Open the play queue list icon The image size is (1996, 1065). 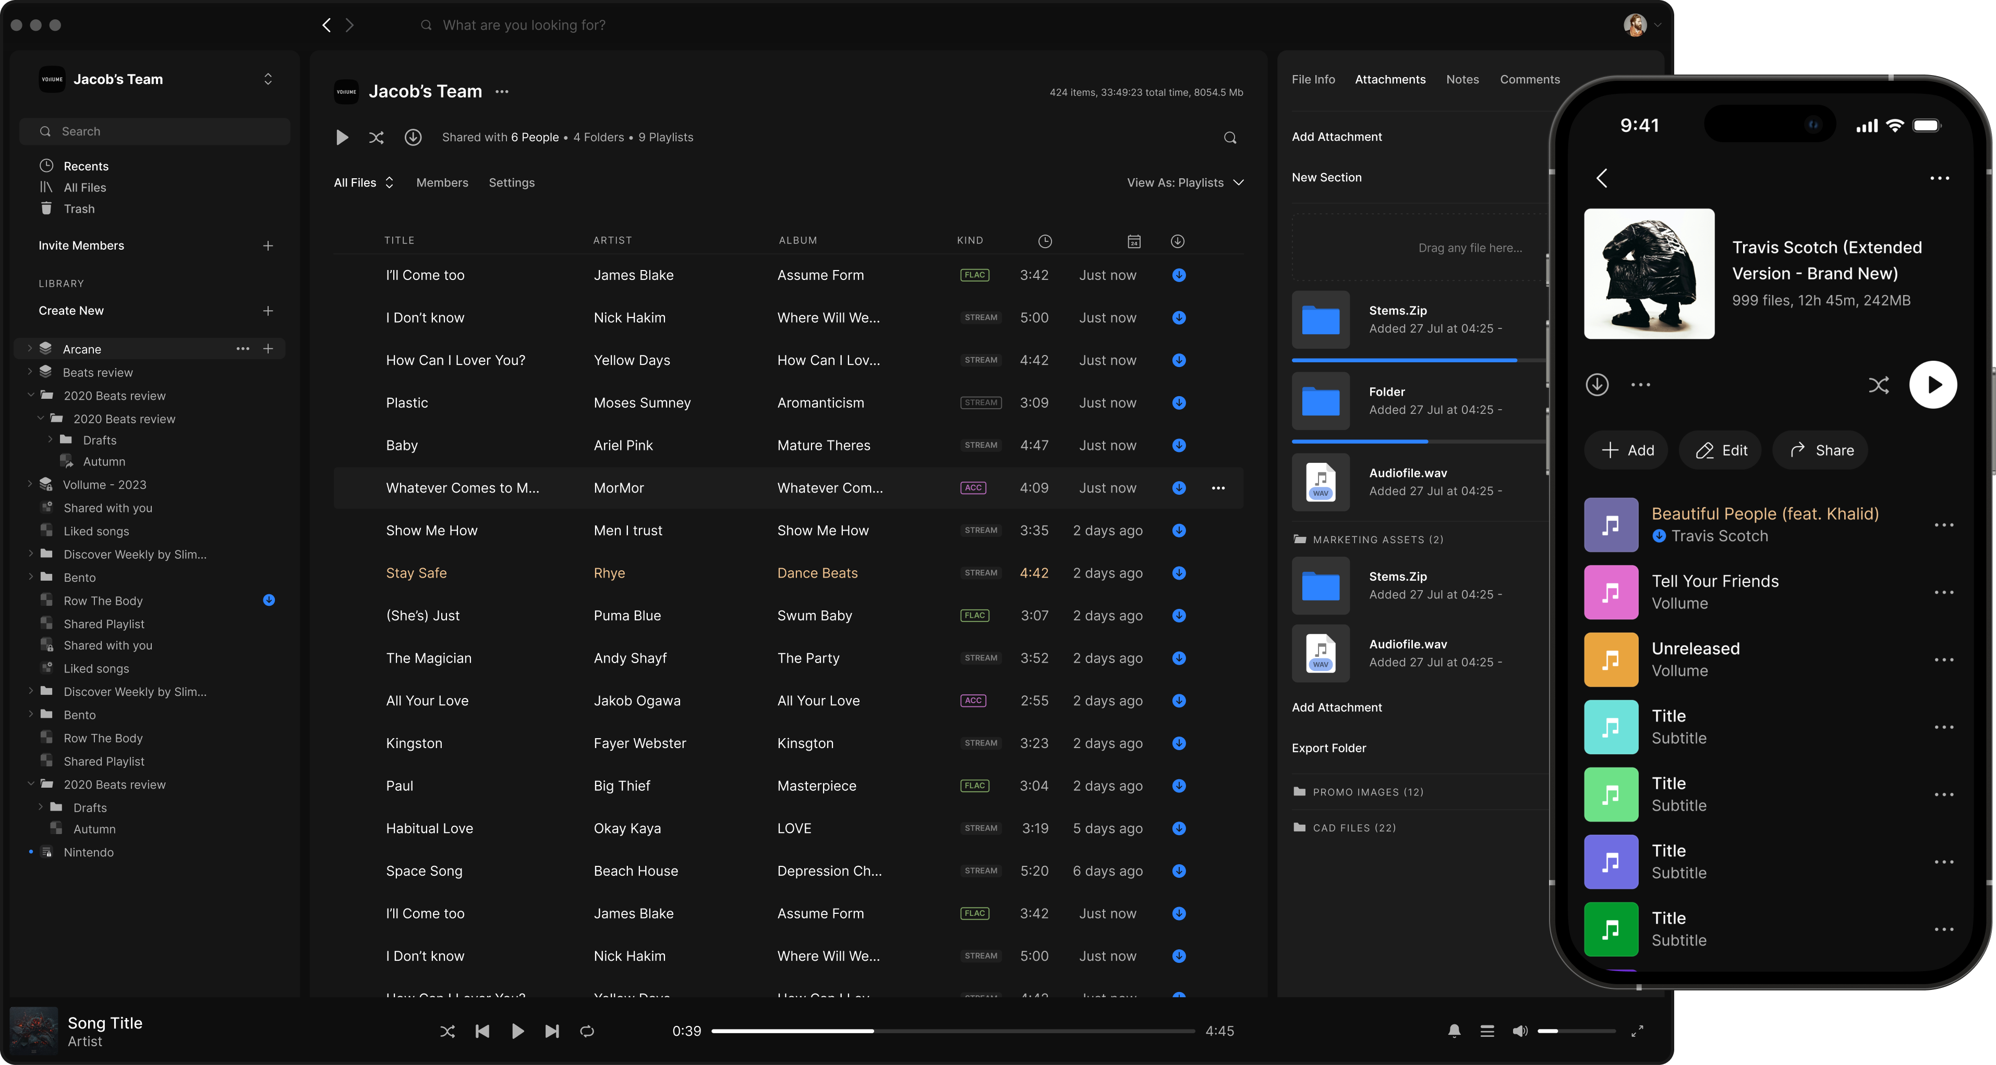click(x=1487, y=1031)
